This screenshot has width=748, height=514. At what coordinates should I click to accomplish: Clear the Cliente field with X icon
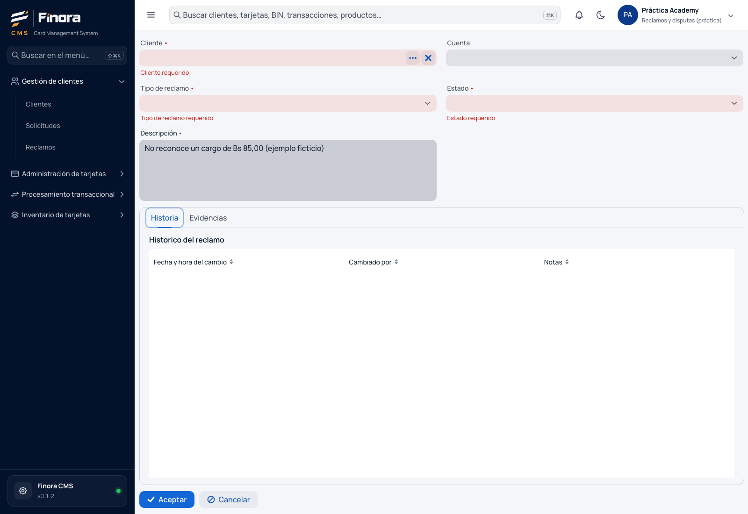point(428,58)
